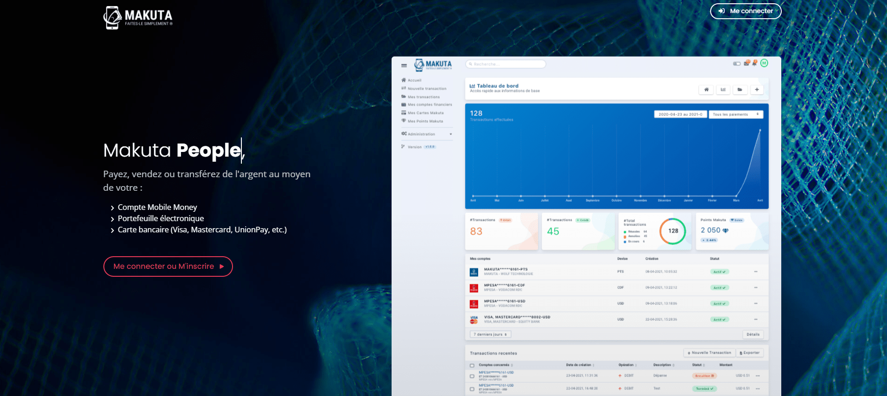This screenshot has height=396, width=887.
Task: Click the Nouvelle Transaction button
Action: tap(709, 353)
